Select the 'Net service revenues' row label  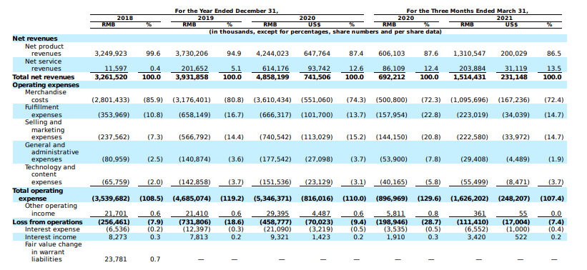click(43, 65)
